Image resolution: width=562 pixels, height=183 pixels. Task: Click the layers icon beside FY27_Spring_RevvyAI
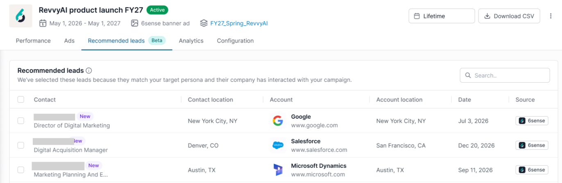(x=204, y=23)
